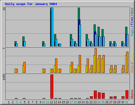This screenshot has width=135, height=105.
Task: Click green day label "25"
Action: 103,102
